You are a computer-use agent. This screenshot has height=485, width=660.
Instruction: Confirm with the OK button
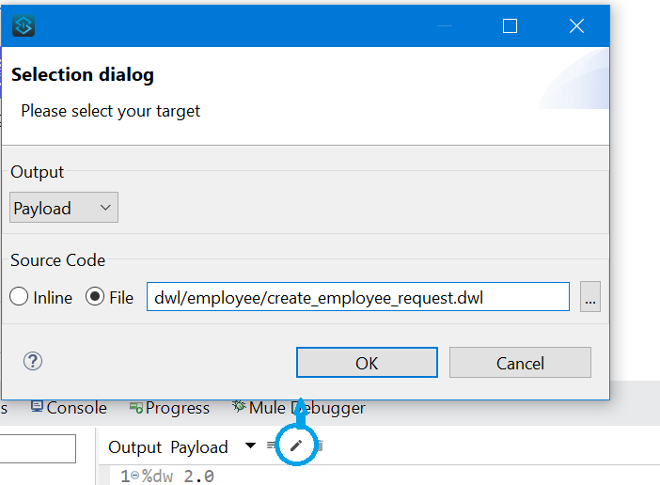click(367, 363)
